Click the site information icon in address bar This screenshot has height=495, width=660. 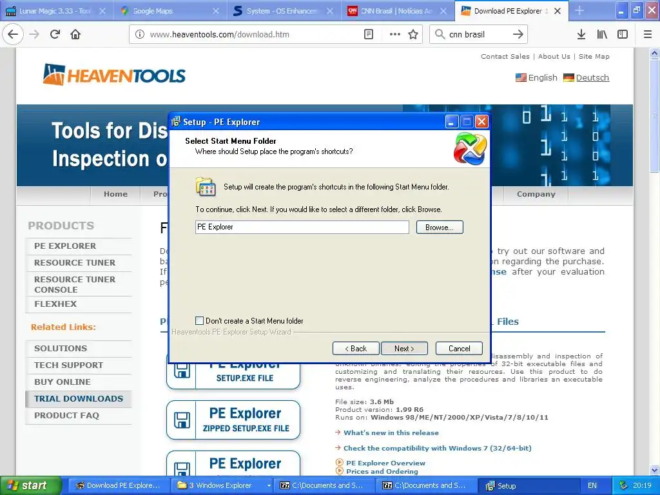point(140,34)
